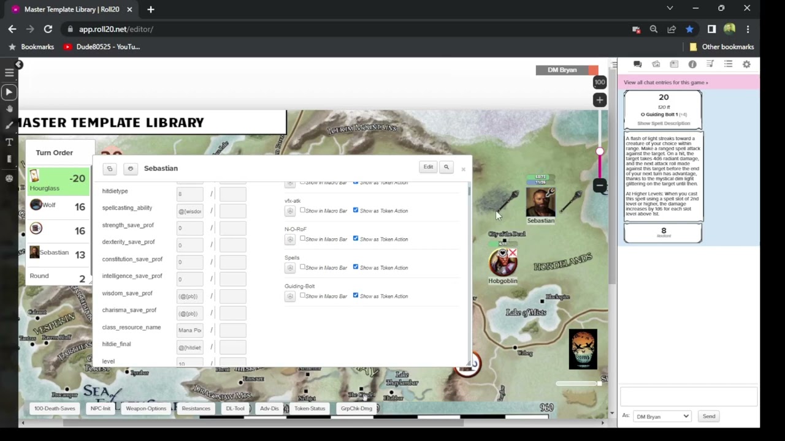Viewport: 785px width, 441px height.
Task: Open the Chat tab icon
Action: coord(637,64)
